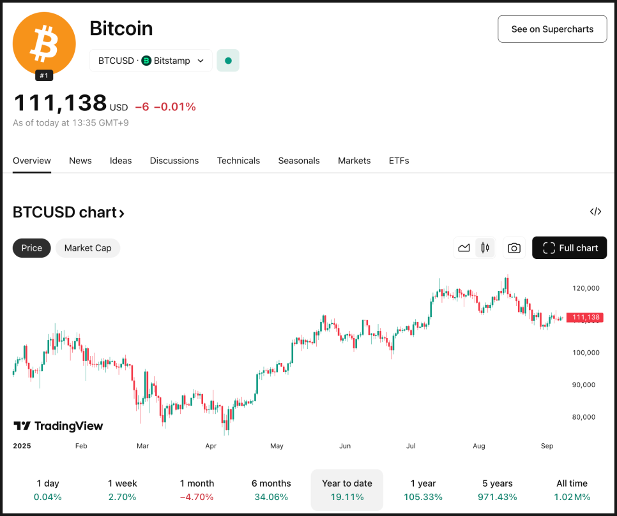Click the Bitstamp exchange logo
This screenshot has height=516, width=617.
point(146,61)
